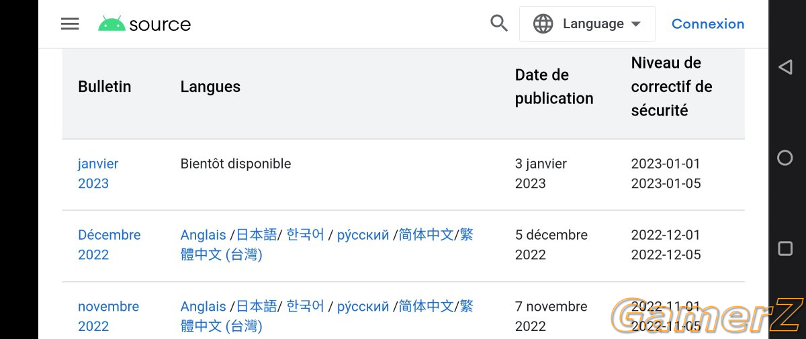Image resolution: width=806 pixels, height=339 pixels.
Task: Select ру́сский for novembre 2022 bulletin
Action: [x=363, y=306]
